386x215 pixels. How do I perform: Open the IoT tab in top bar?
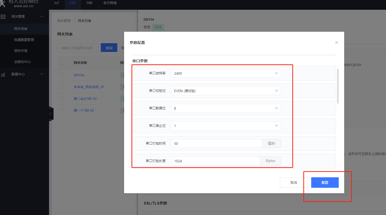point(57,3)
